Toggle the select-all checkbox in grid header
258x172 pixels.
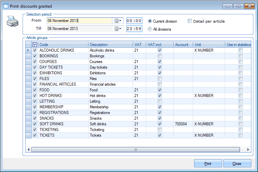coord(35,44)
